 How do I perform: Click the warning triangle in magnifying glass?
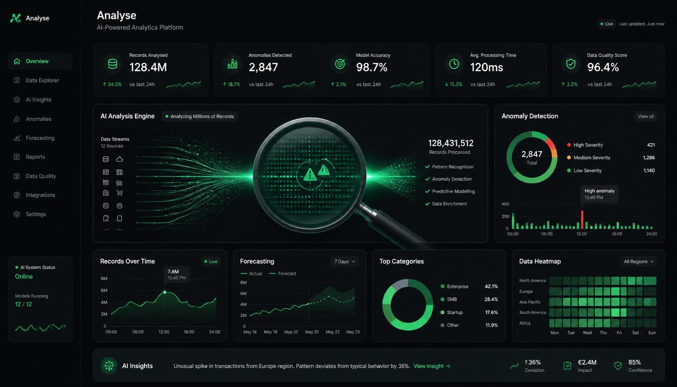[309, 175]
